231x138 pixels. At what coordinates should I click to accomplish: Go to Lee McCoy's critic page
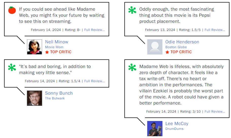tap(177, 124)
